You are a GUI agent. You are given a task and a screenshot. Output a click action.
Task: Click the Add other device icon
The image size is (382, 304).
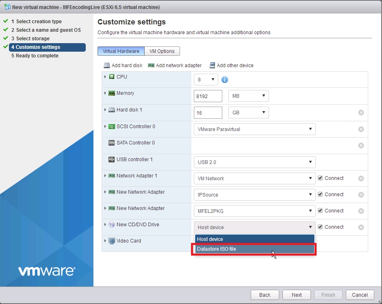(212, 66)
